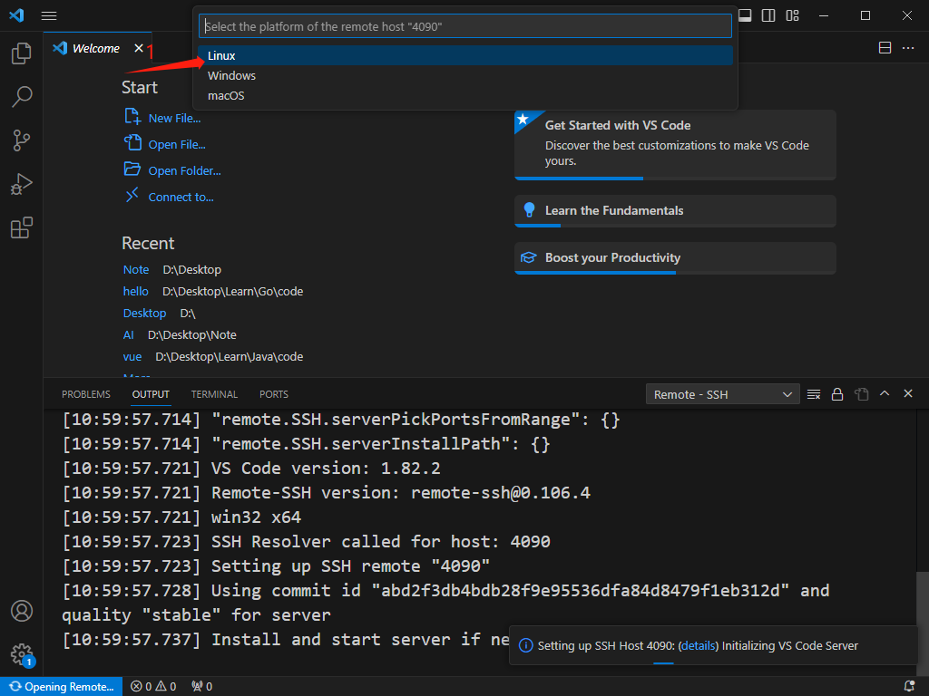Image resolution: width=929 pixels, height=696 pixels.
Task: Open the Extensions view icon
Action: pos(22,227)
